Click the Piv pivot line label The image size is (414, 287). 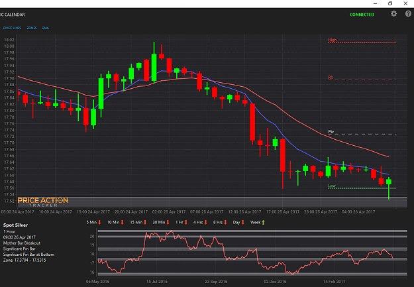click(331, 132)
